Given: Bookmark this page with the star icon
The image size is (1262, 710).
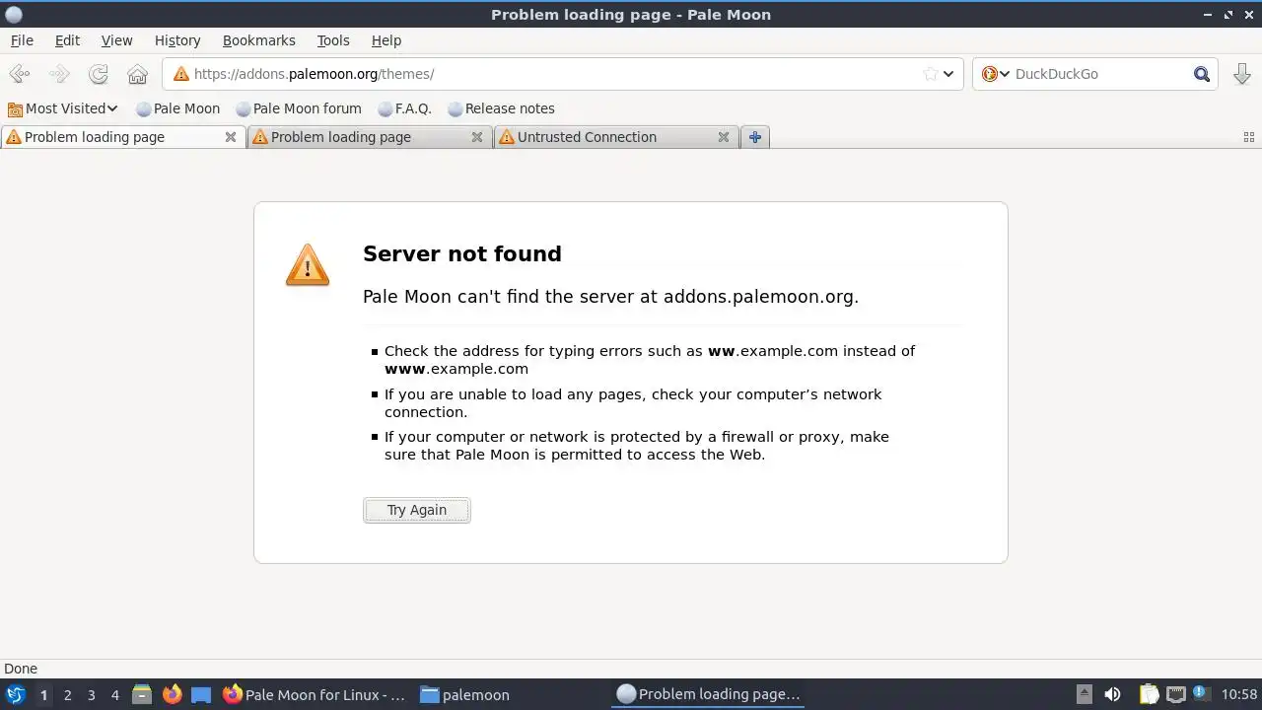Looking at the screenshot, I should [x=930, y=74].
